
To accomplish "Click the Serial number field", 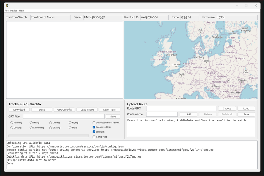I will (103, 17).
